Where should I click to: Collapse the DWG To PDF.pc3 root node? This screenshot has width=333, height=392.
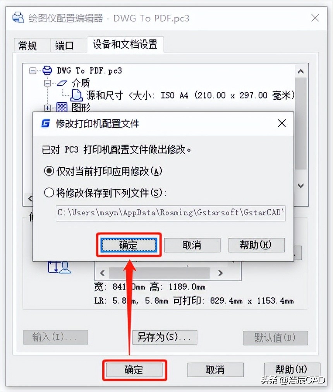pyautogui.click(x=33, y=71)
